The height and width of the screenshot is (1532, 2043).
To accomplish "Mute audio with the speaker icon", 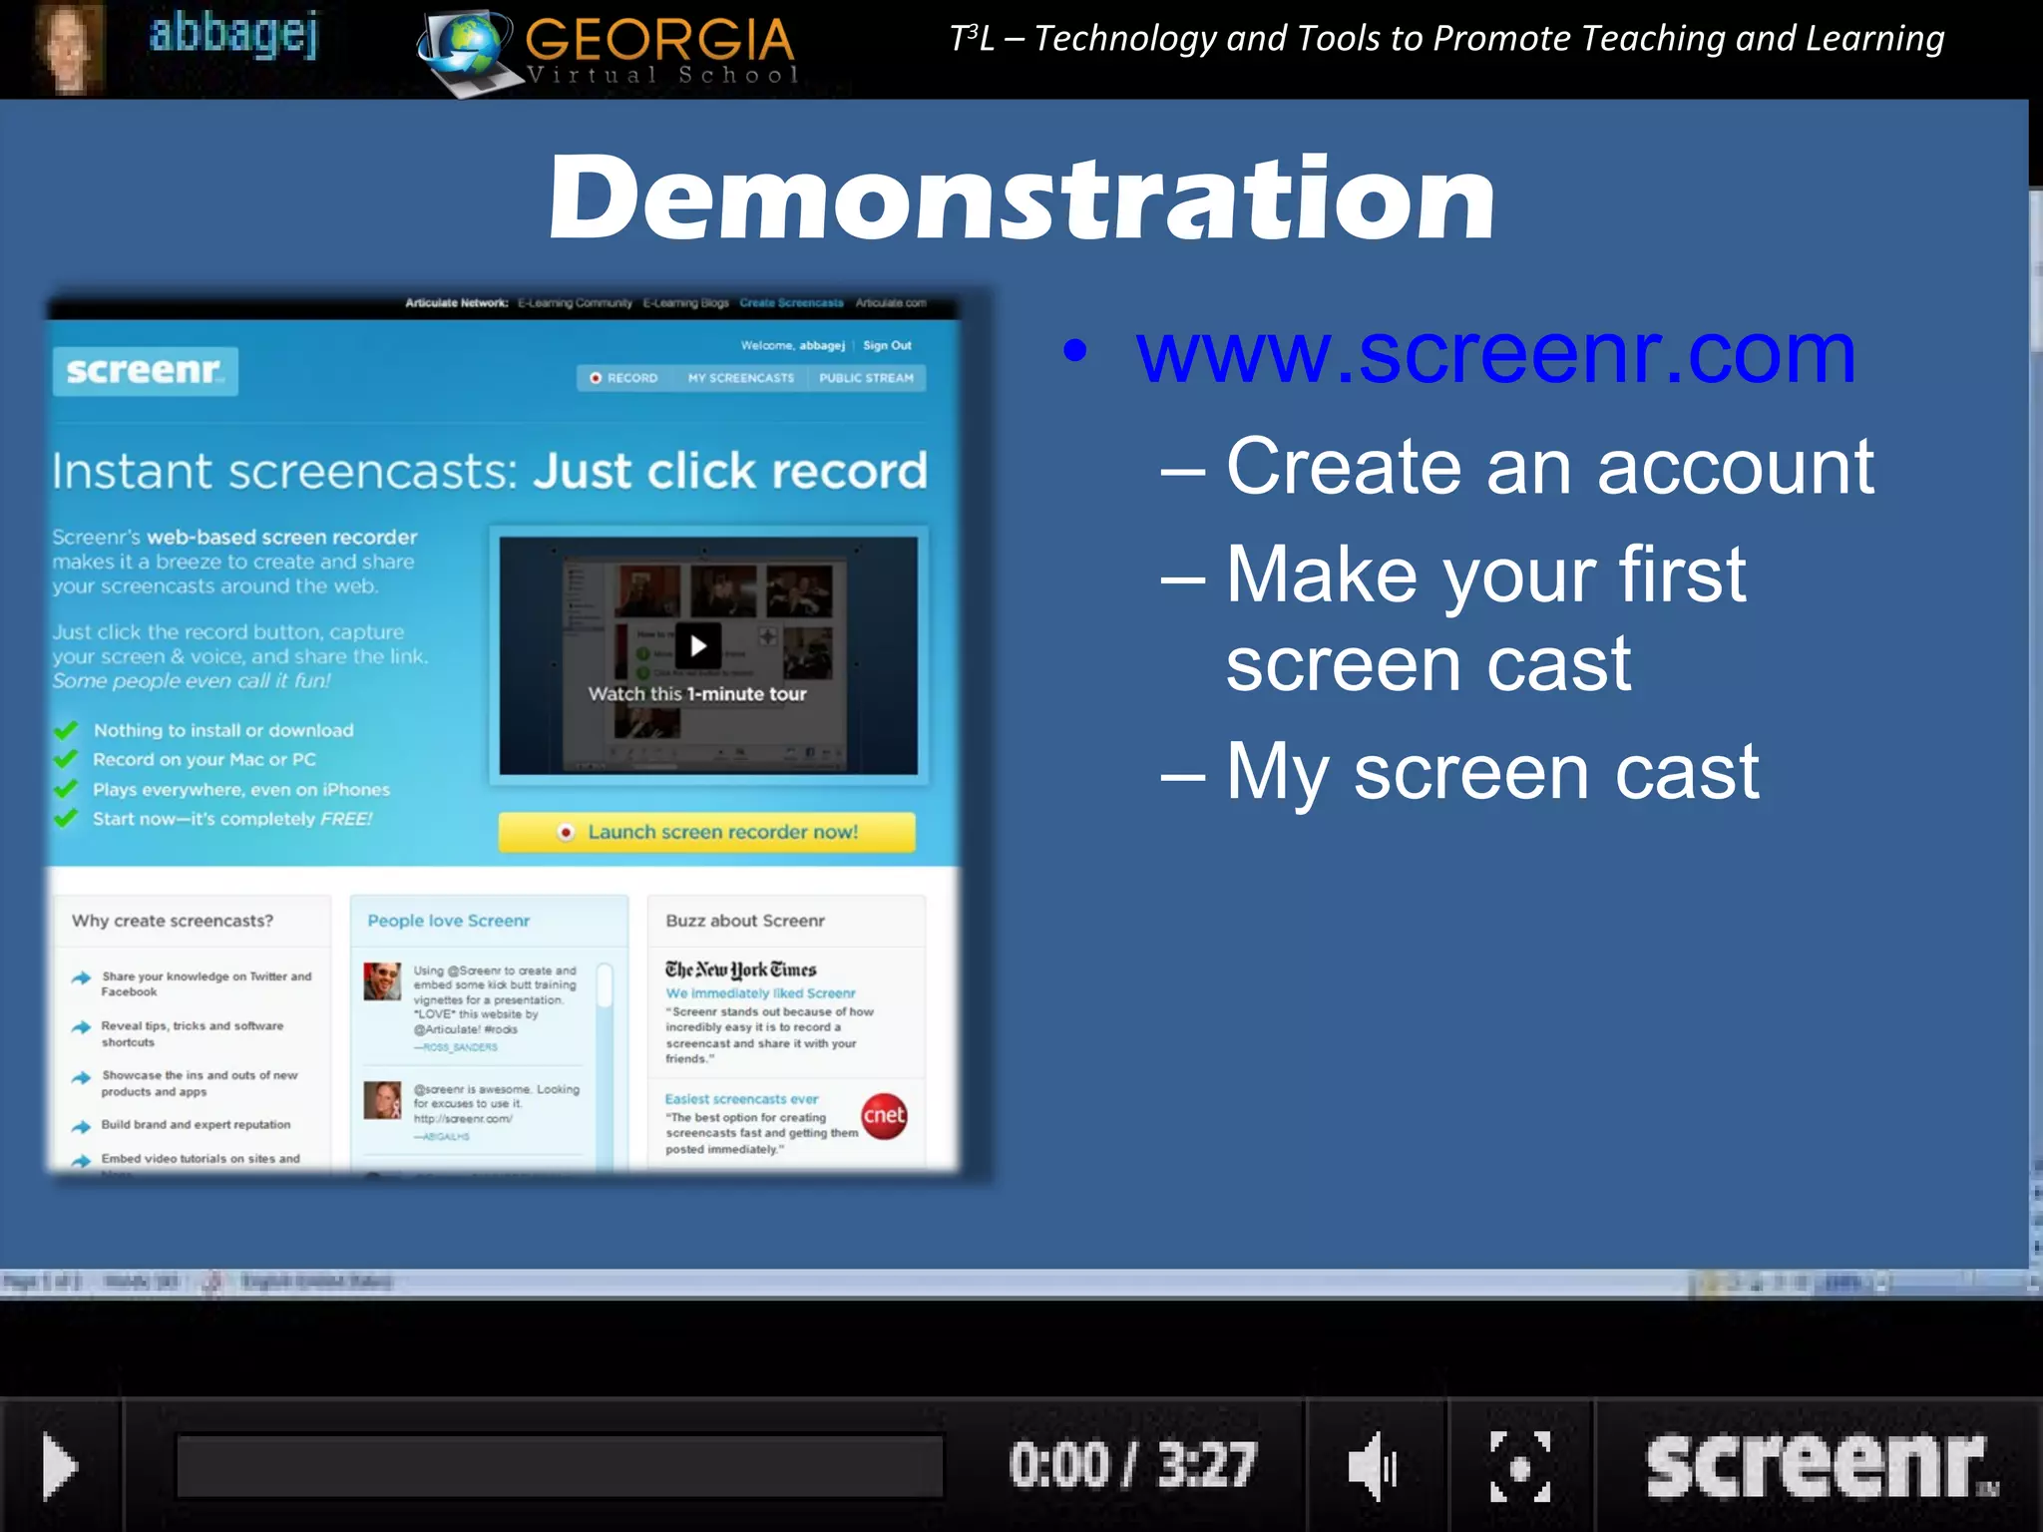I will click(x=1373, y=1466).
